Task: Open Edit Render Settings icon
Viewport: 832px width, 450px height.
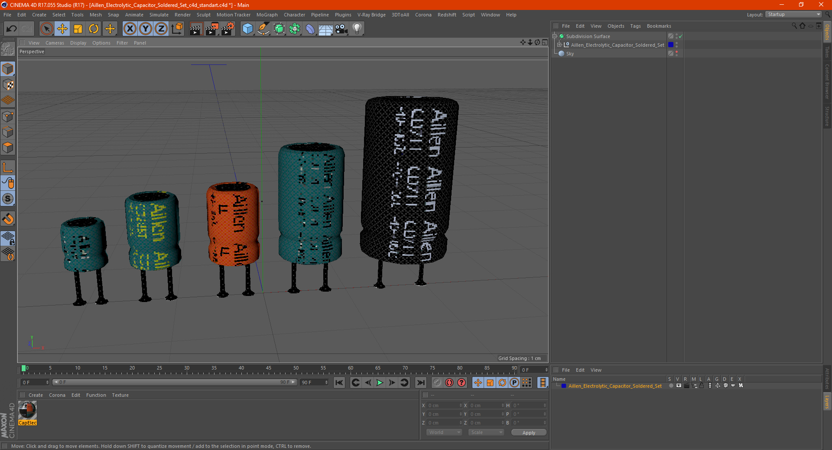Action: click(228, 29)
